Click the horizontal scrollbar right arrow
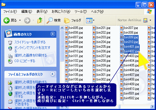 [152, 106]
